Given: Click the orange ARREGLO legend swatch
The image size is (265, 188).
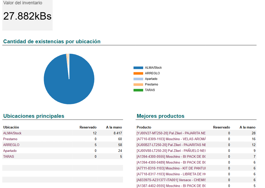Looking at the screenshot, I should [138, 73].
